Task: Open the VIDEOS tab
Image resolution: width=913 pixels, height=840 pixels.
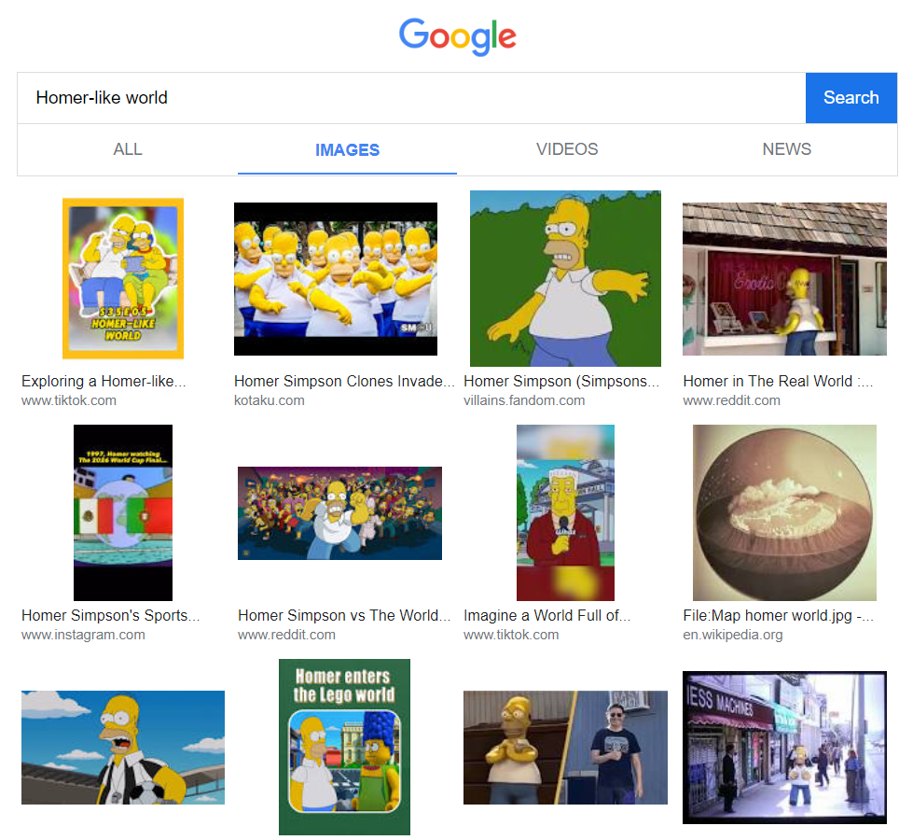Action: tap(567, 149)
